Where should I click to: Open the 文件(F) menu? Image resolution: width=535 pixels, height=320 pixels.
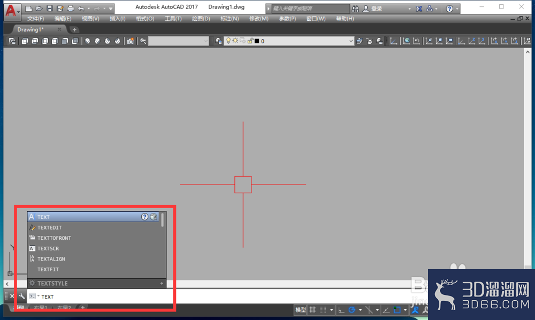pos(35,18)
